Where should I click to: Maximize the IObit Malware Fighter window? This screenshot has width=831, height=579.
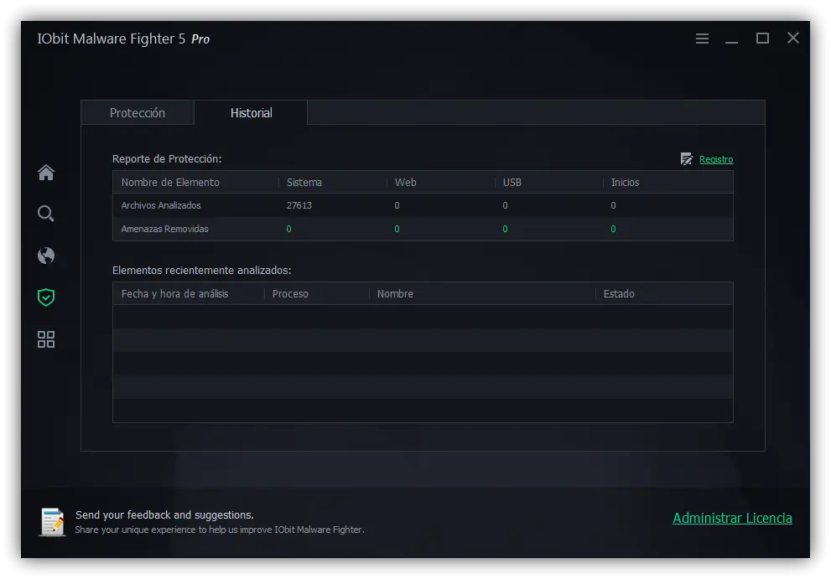click(x=762, y=39)
